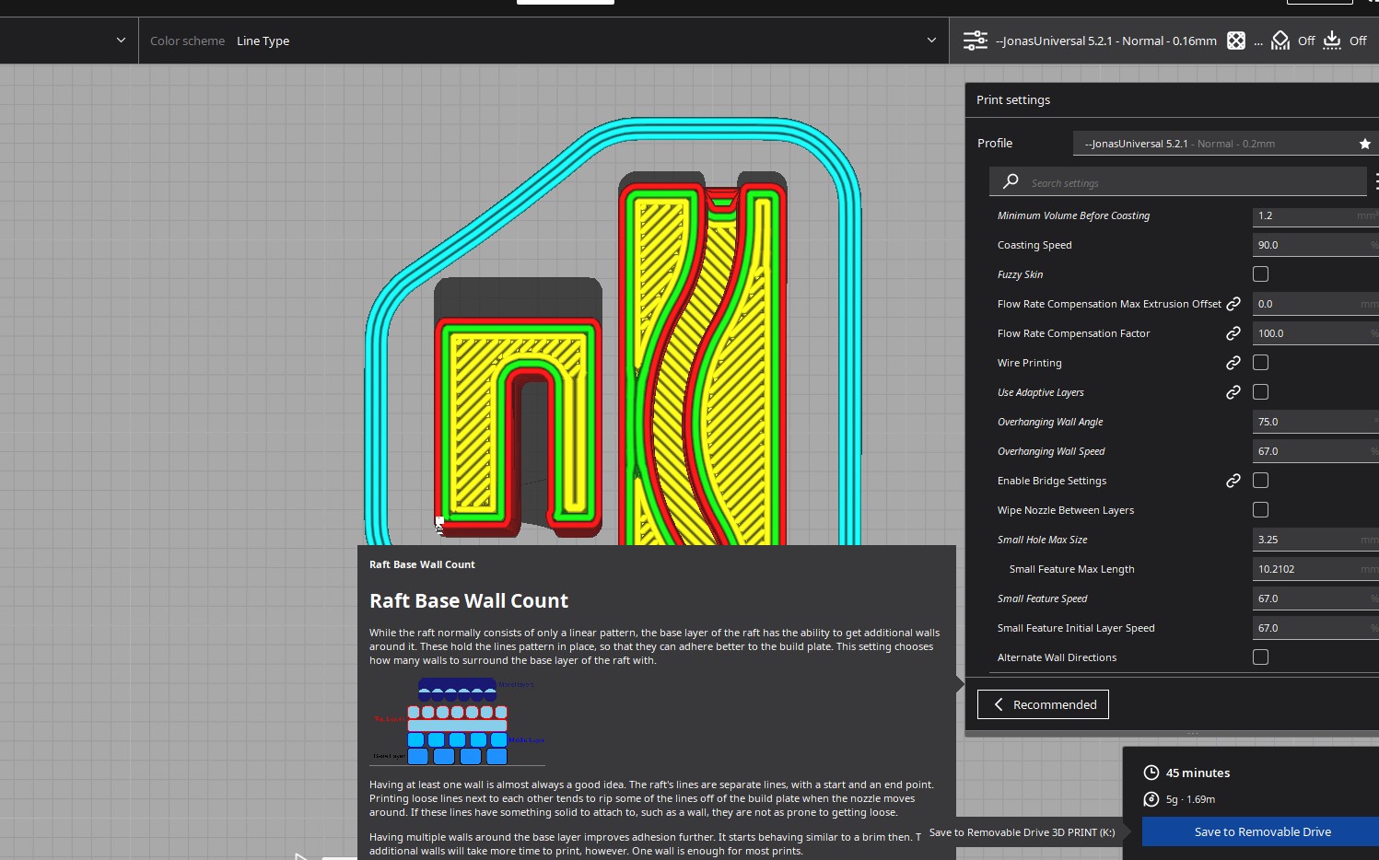Star the JonasUniversal profile as favorite
This screenshot has height=860, width=1379.
pyautogui.click(x=1364, y=144)
